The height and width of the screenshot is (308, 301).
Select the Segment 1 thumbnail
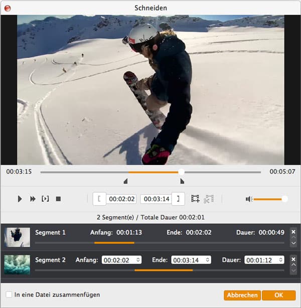click(x=17, y=237)
